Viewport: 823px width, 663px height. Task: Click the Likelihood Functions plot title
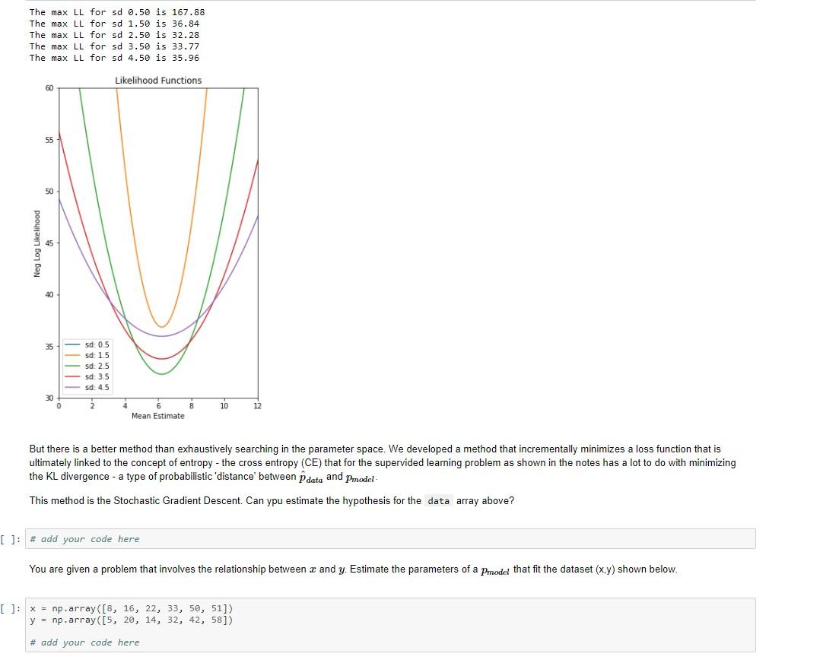click(157, 80)
